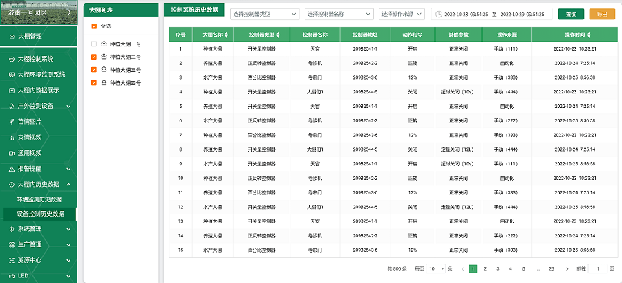The width and height of the screenshot is (622, 283).
Task: Click the 苗情图片 sprout icon
Action: click(x=12, y=122)
